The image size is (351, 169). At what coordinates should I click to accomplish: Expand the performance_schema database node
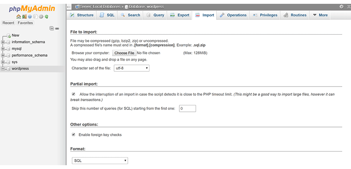point(3,55)
